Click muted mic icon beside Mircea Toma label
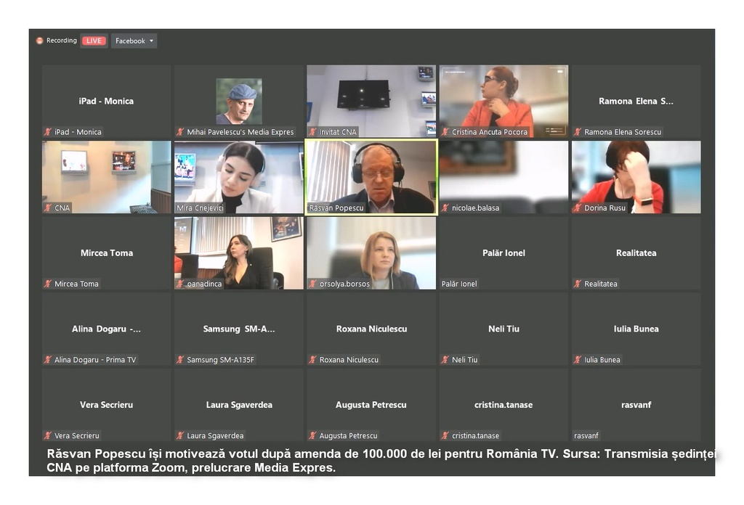Viewport: 744px width, 505px height. coord(48,284)
